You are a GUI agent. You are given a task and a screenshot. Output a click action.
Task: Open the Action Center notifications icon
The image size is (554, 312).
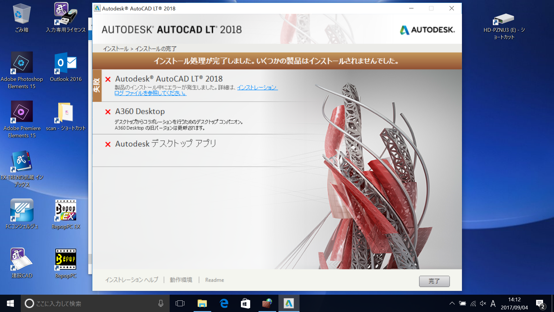click(540, 304)
